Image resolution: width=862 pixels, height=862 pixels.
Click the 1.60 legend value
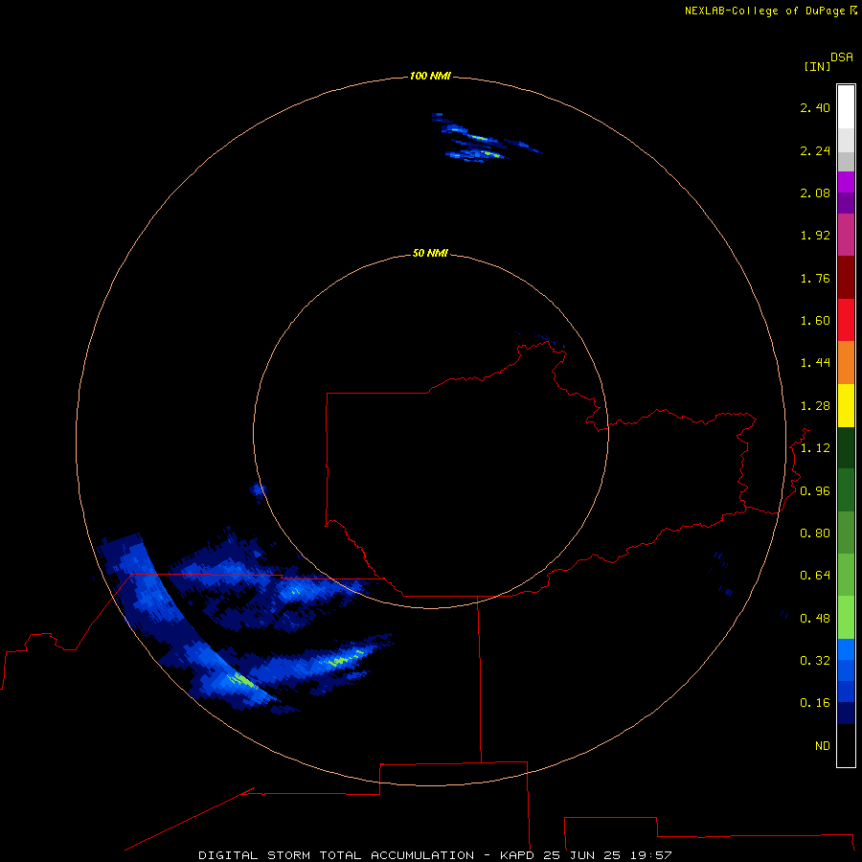[815, 321]
